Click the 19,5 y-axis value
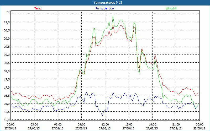The height and width of the screenshot is (131, 210). coord(7,47)
